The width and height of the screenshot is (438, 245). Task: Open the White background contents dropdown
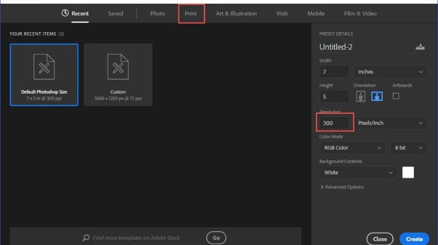pos(358,173)
